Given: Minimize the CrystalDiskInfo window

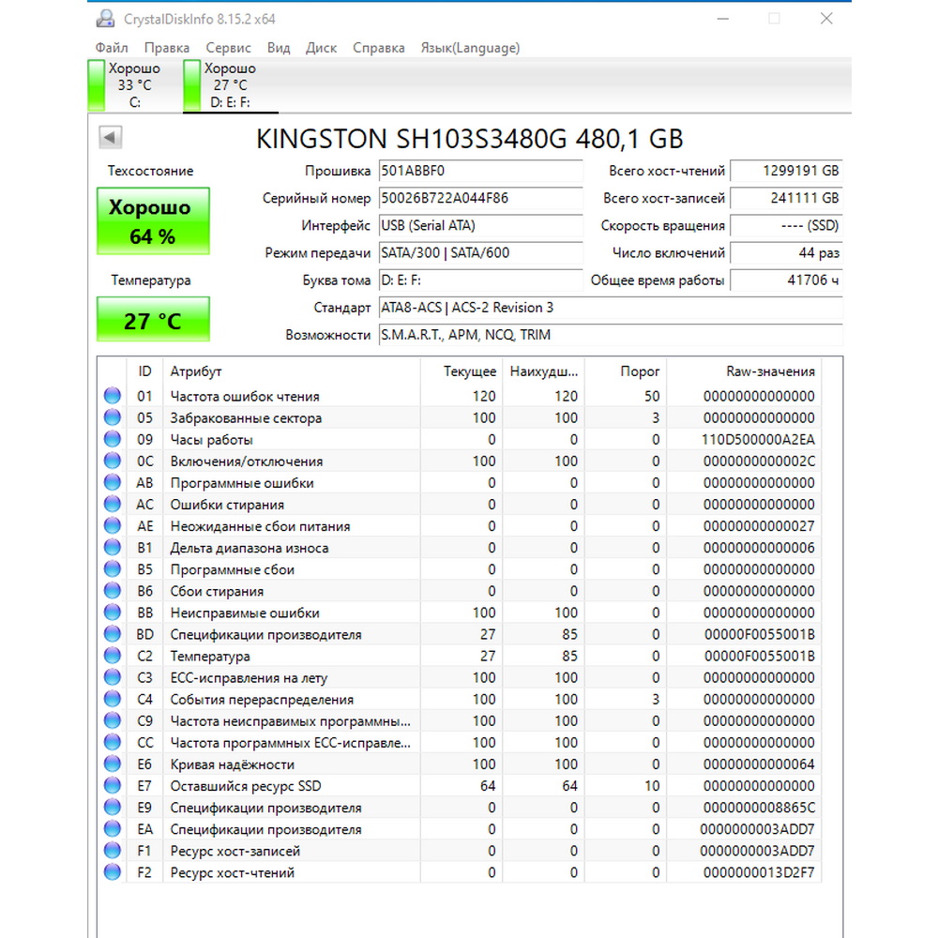Looking at the screenshot, I should click(x=722, y=19).
